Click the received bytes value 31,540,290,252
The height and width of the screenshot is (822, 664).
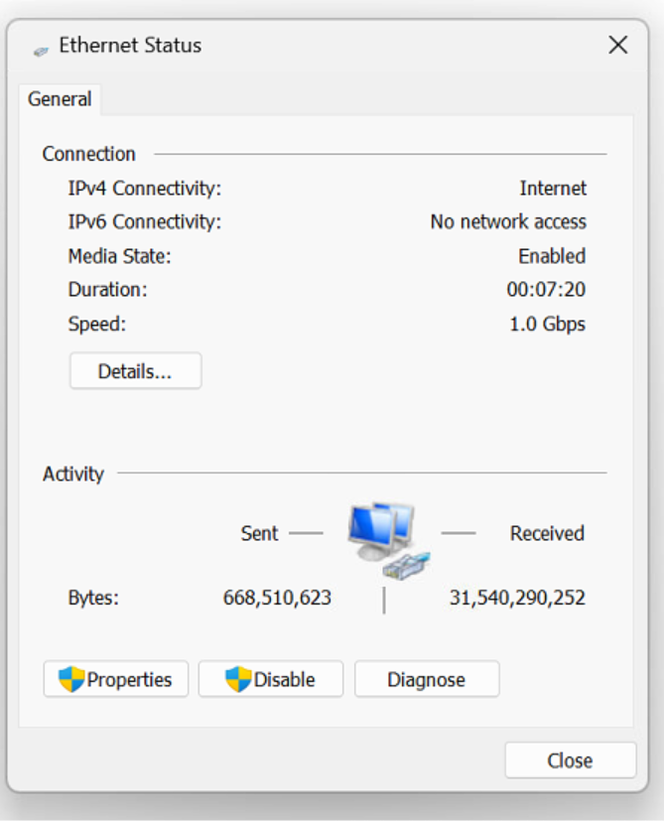tap(517, 598)
